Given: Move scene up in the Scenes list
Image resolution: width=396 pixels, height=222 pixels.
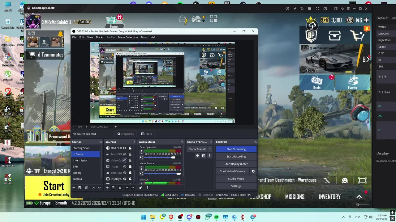Looking at the screenshot, I should click(93, 187).
